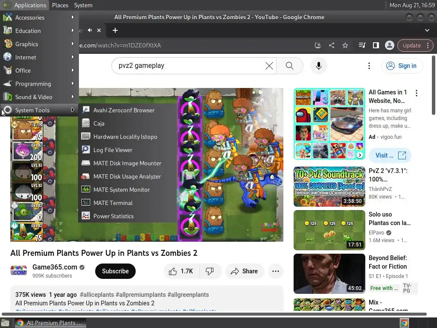Open the Avahi Zeroconf Browser entry
Image resolution: width=437 pixels, height=328 pixels.
[128, 110]
